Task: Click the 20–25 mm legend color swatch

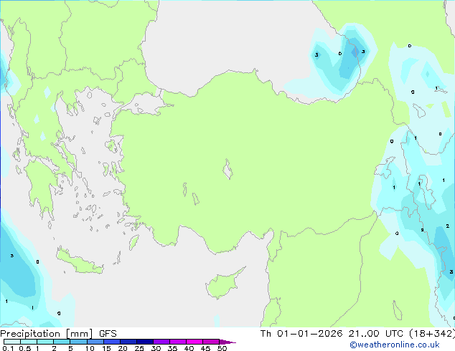Action: (x=128, y=342)
